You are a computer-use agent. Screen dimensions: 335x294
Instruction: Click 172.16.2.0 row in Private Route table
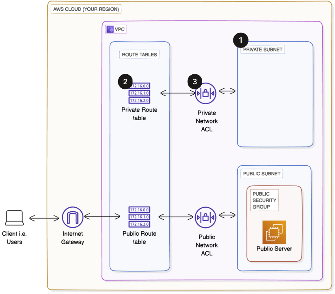pos(139,100)
